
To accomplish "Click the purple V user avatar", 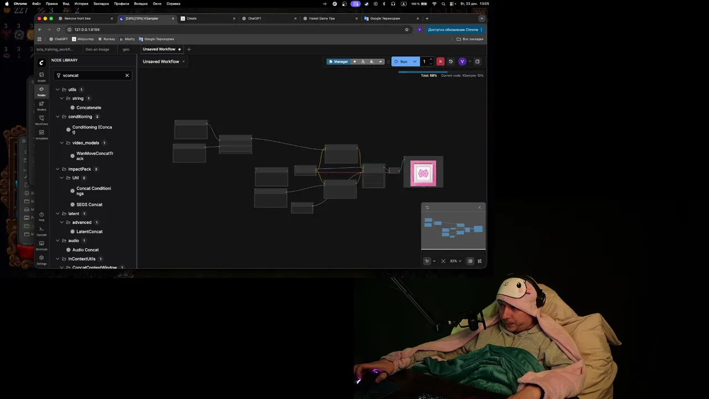I will [x=462, y=62].
